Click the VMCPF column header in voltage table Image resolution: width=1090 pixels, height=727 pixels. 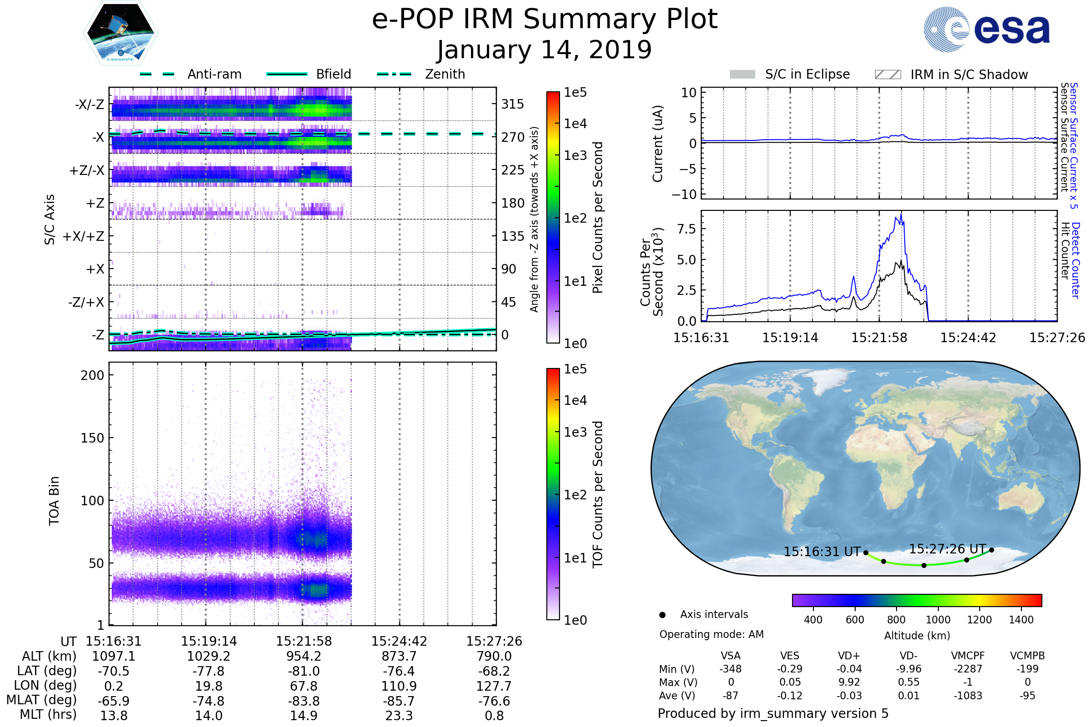[968, 656]
